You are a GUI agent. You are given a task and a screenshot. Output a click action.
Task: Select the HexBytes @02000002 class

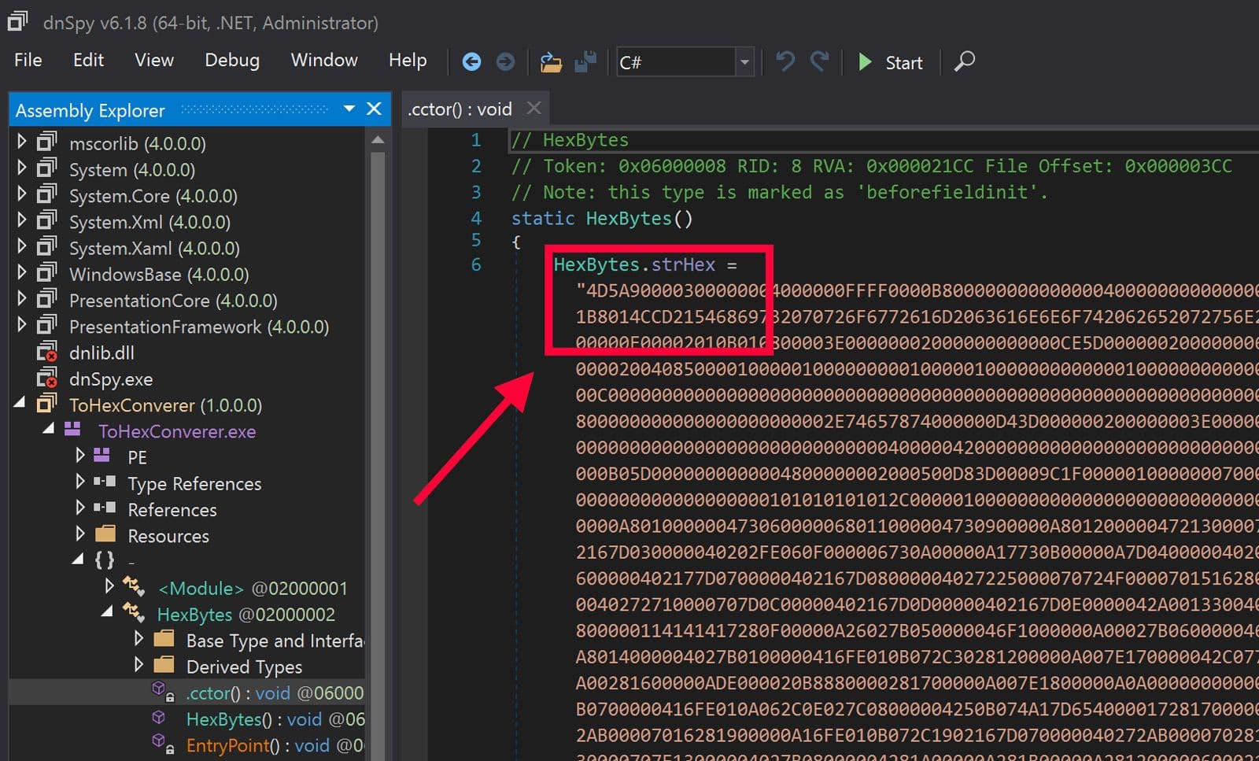click(246, 615)
